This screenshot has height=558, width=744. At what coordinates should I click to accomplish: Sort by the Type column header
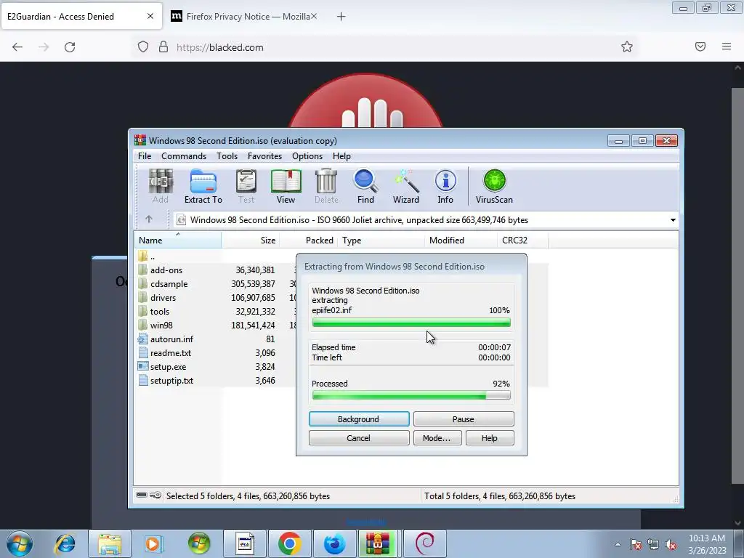pyautogui.click(x=381, y=240)
